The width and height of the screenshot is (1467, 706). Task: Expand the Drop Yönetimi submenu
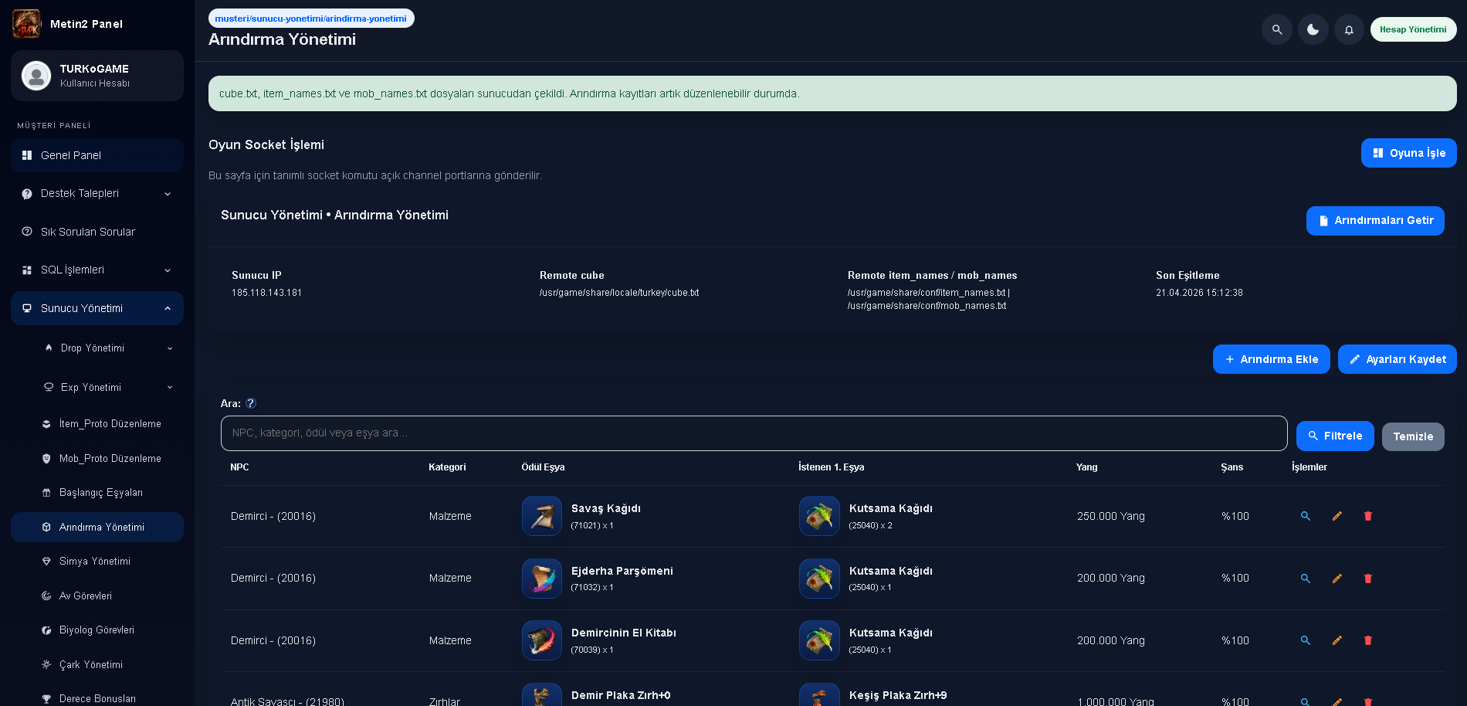pyautogui.click(x=108, y=348)
